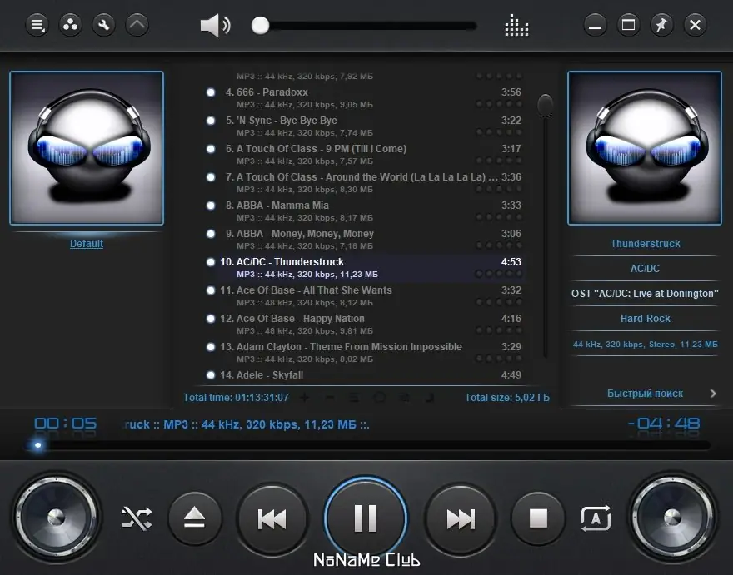This screenshot has width=733, height=575.
Task: Click the remaining time display -04:48
Action: [664, 424]
